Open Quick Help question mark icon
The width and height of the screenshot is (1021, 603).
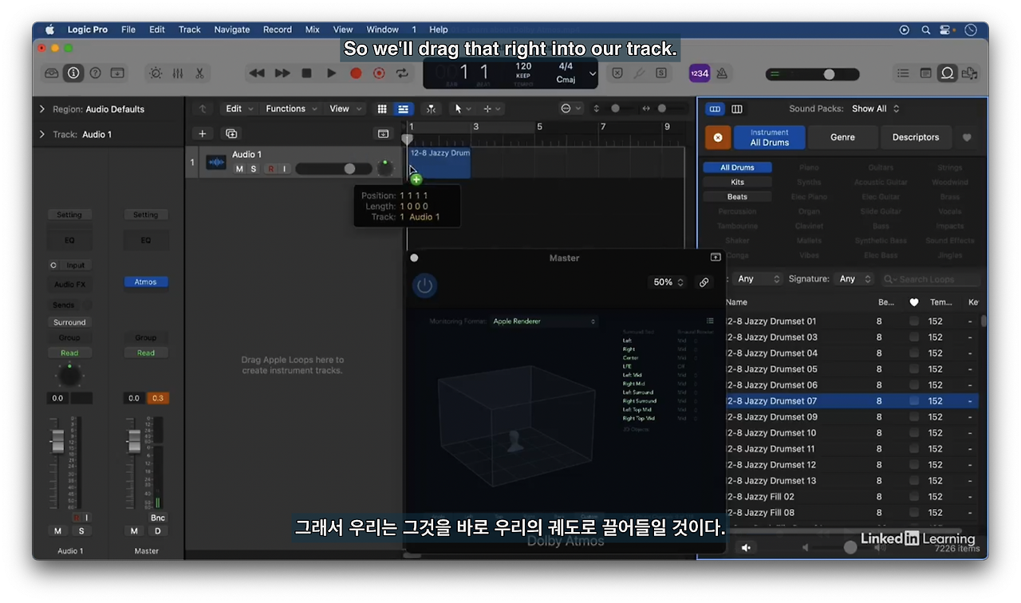pos(95,73)
